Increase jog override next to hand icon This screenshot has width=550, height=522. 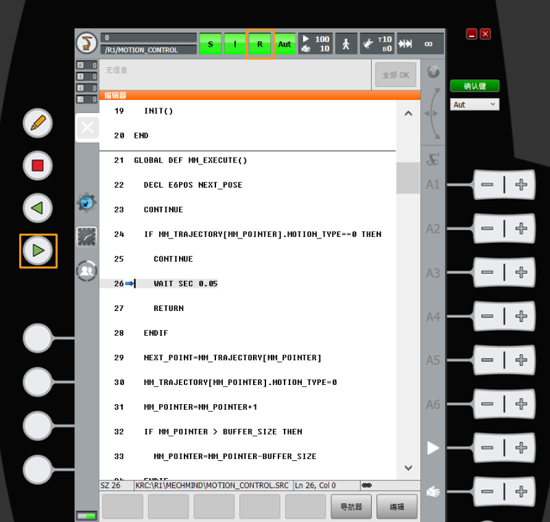tap(521, 491)
